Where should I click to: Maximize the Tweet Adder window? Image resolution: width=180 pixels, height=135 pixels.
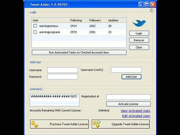pos(147,4)
